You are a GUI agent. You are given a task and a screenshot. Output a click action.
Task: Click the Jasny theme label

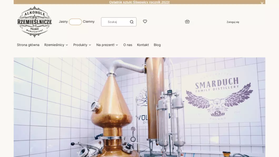63,22
